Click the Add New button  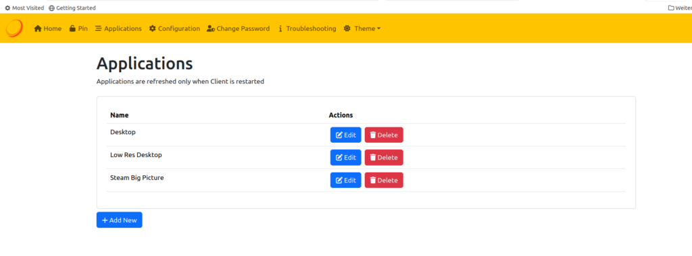pos(119,220)
